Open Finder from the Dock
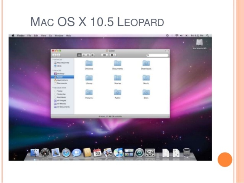 [34, 153]
